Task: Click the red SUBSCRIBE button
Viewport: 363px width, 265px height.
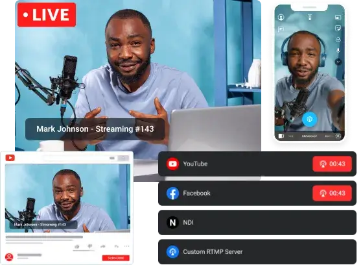Action: (x=116, y=258)
